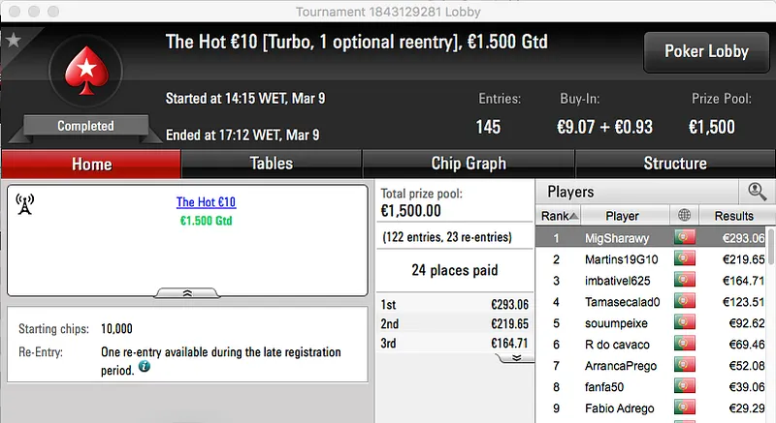Sort by the Results column header
Image resolution: width=776 pixels, height=423 pixels.
coord(733,216)
